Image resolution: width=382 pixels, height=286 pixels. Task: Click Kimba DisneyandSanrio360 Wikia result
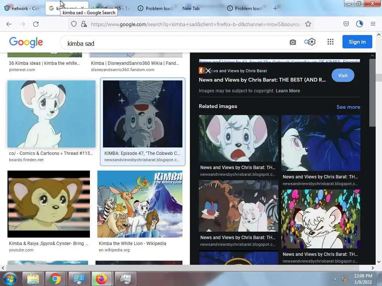tap(135, 63)
